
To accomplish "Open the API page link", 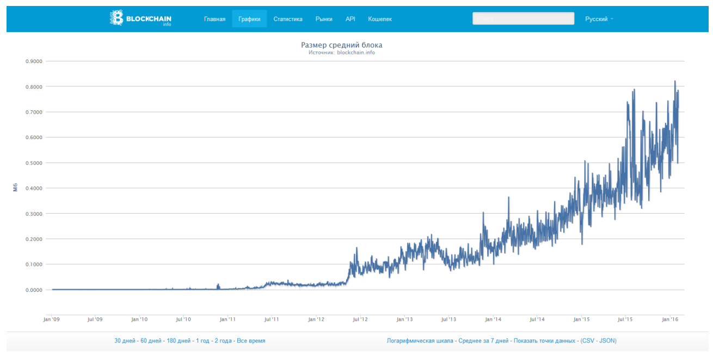I will pos(351,19).
